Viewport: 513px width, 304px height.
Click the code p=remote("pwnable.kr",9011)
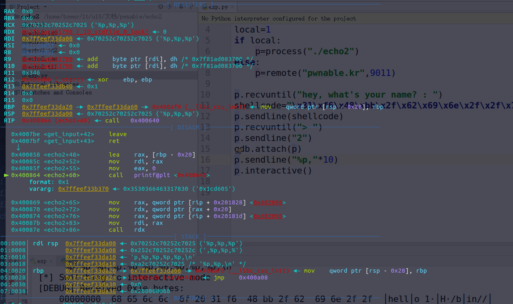(x=325, y=73)
